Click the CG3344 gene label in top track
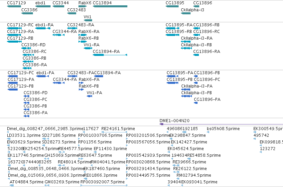 click(61, 3)
